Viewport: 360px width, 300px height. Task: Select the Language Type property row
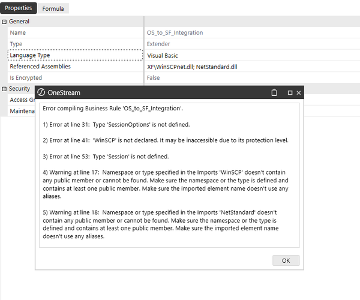(76, 55)
